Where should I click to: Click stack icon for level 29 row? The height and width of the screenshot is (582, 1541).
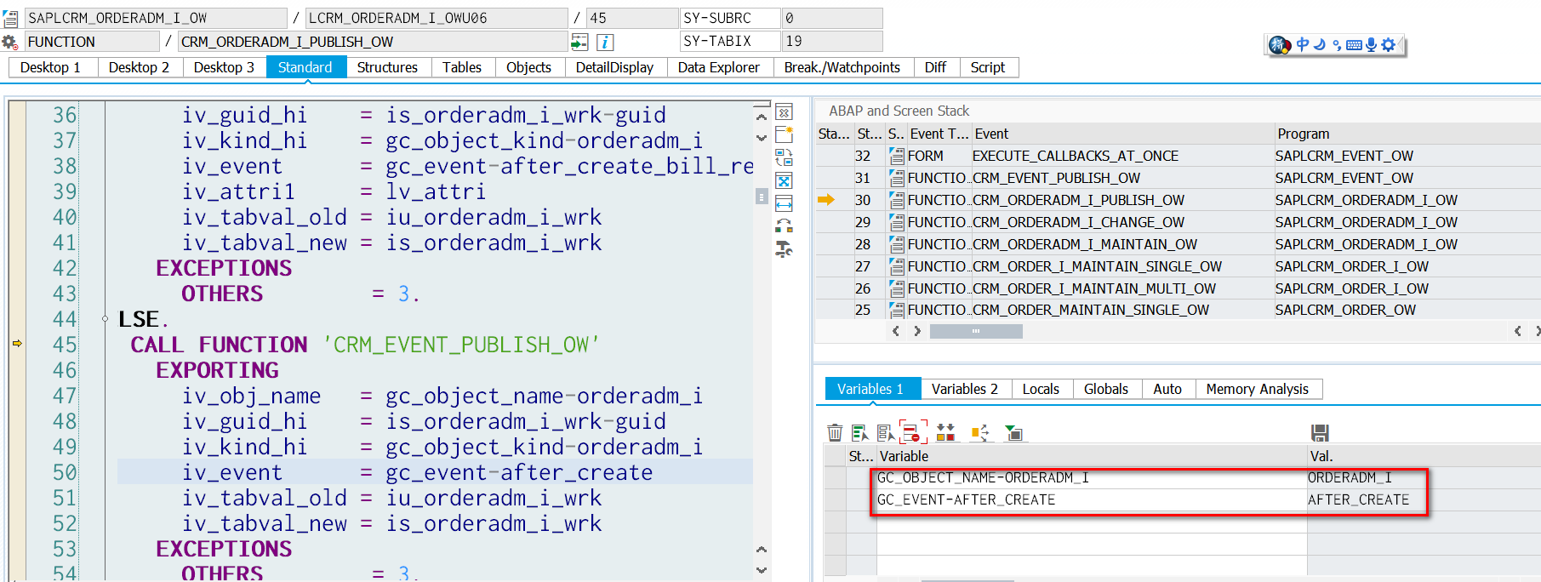[x=897, y=222]
